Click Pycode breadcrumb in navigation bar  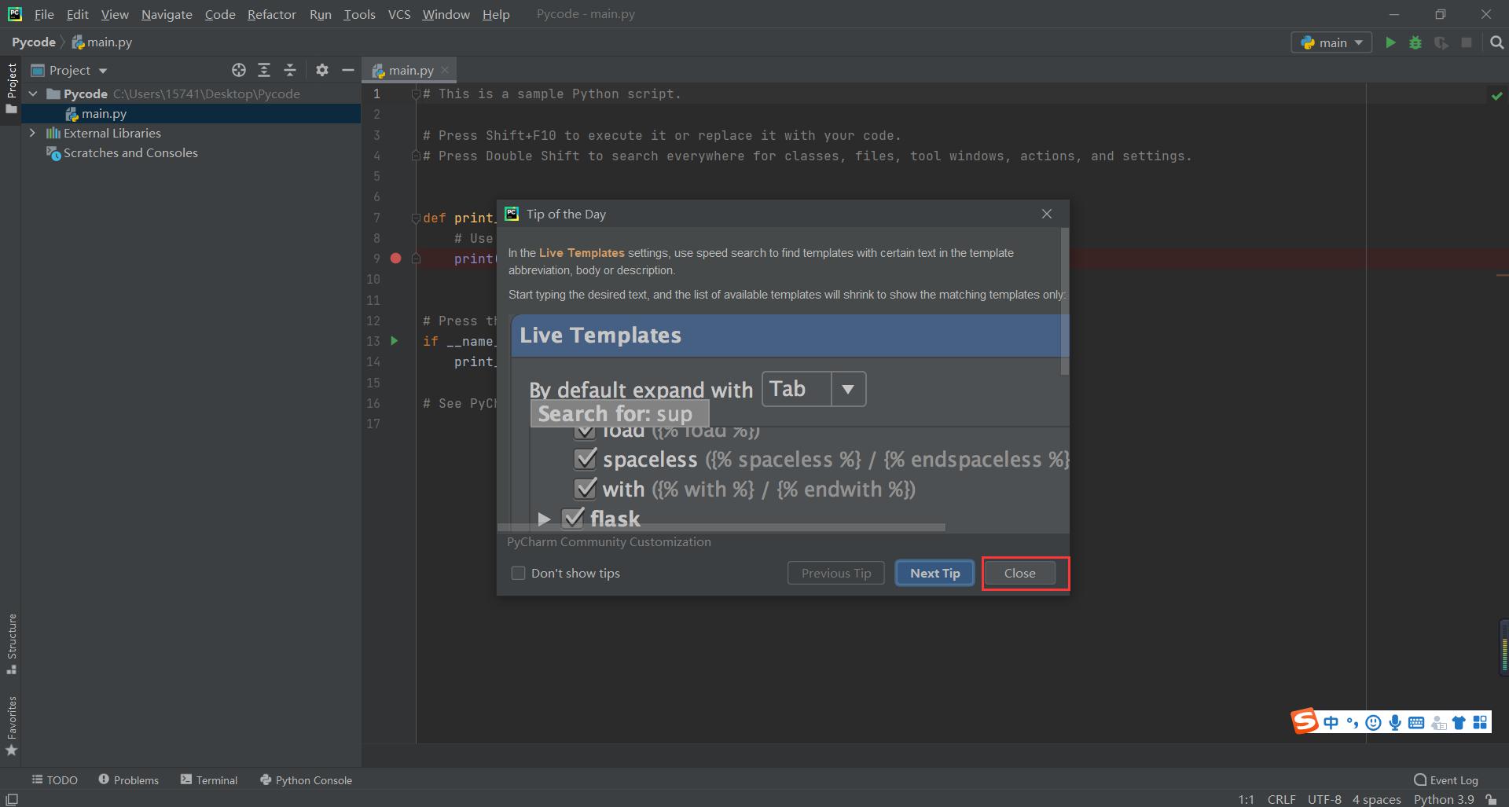pos(33,42)
